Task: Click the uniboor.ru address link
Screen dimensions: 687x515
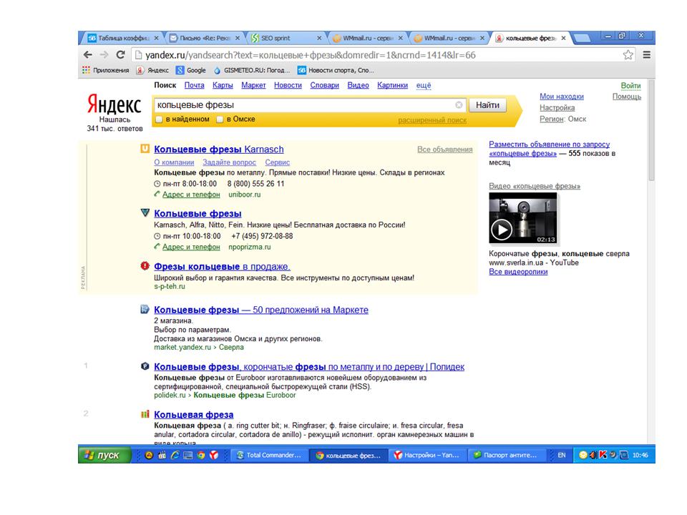Action: [x=245, y=195]
